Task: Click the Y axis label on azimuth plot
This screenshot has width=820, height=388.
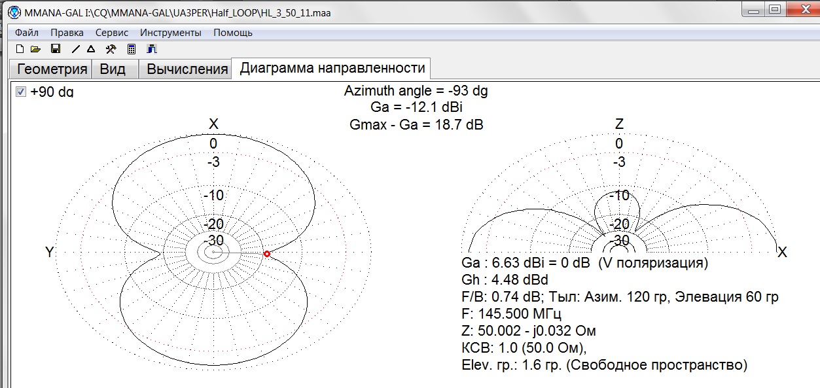Action: (49, 253)
